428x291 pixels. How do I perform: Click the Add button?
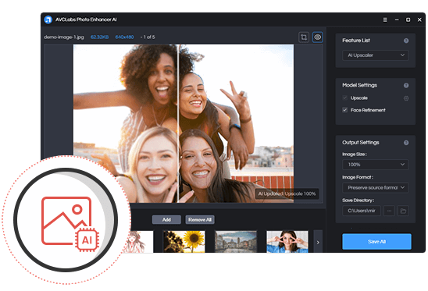(x=166, y=219)
